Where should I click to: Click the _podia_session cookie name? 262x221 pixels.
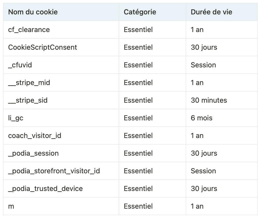coord(33,153)
